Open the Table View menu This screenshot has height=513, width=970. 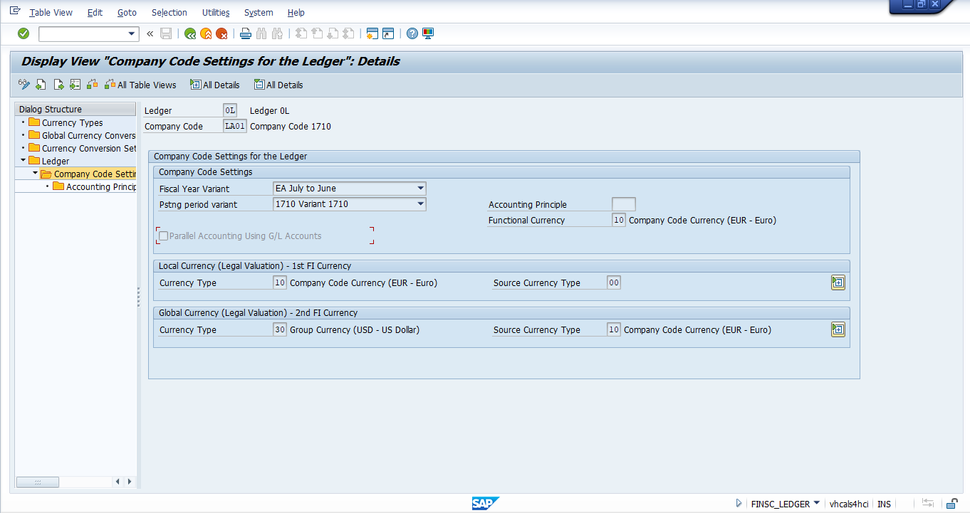(x=51, y=12)
